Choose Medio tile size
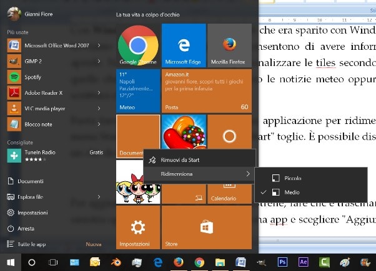This screenshot has width=376, height=271. 311,193
